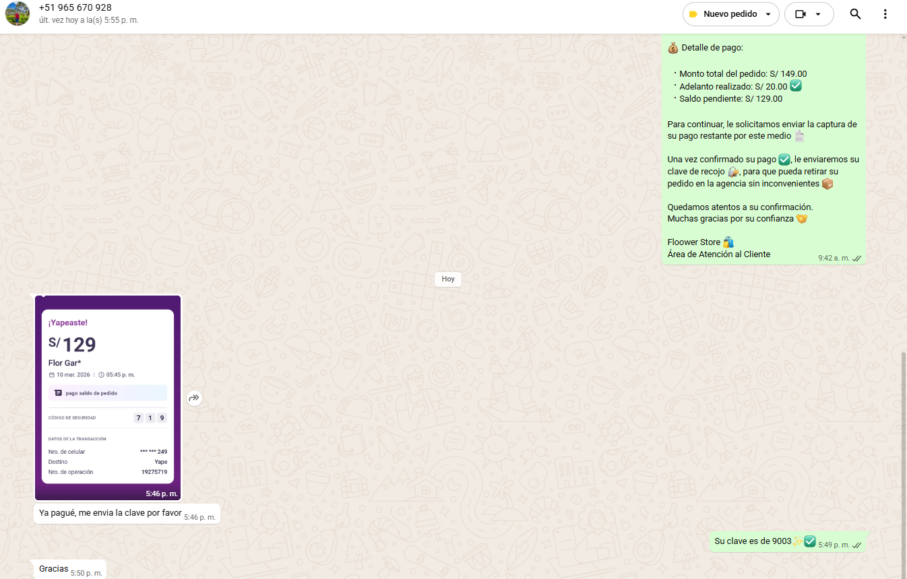Image resolution: width=907 pixels, height=579 pixels.
Task: Expand the Nuevo pedido label dropdown arrow
Action: [x=768, y=14]
